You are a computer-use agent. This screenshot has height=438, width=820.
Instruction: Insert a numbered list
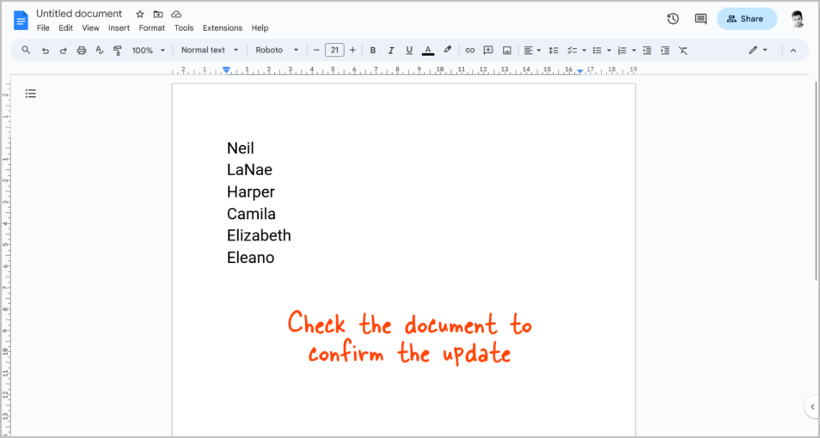[621, 51]
